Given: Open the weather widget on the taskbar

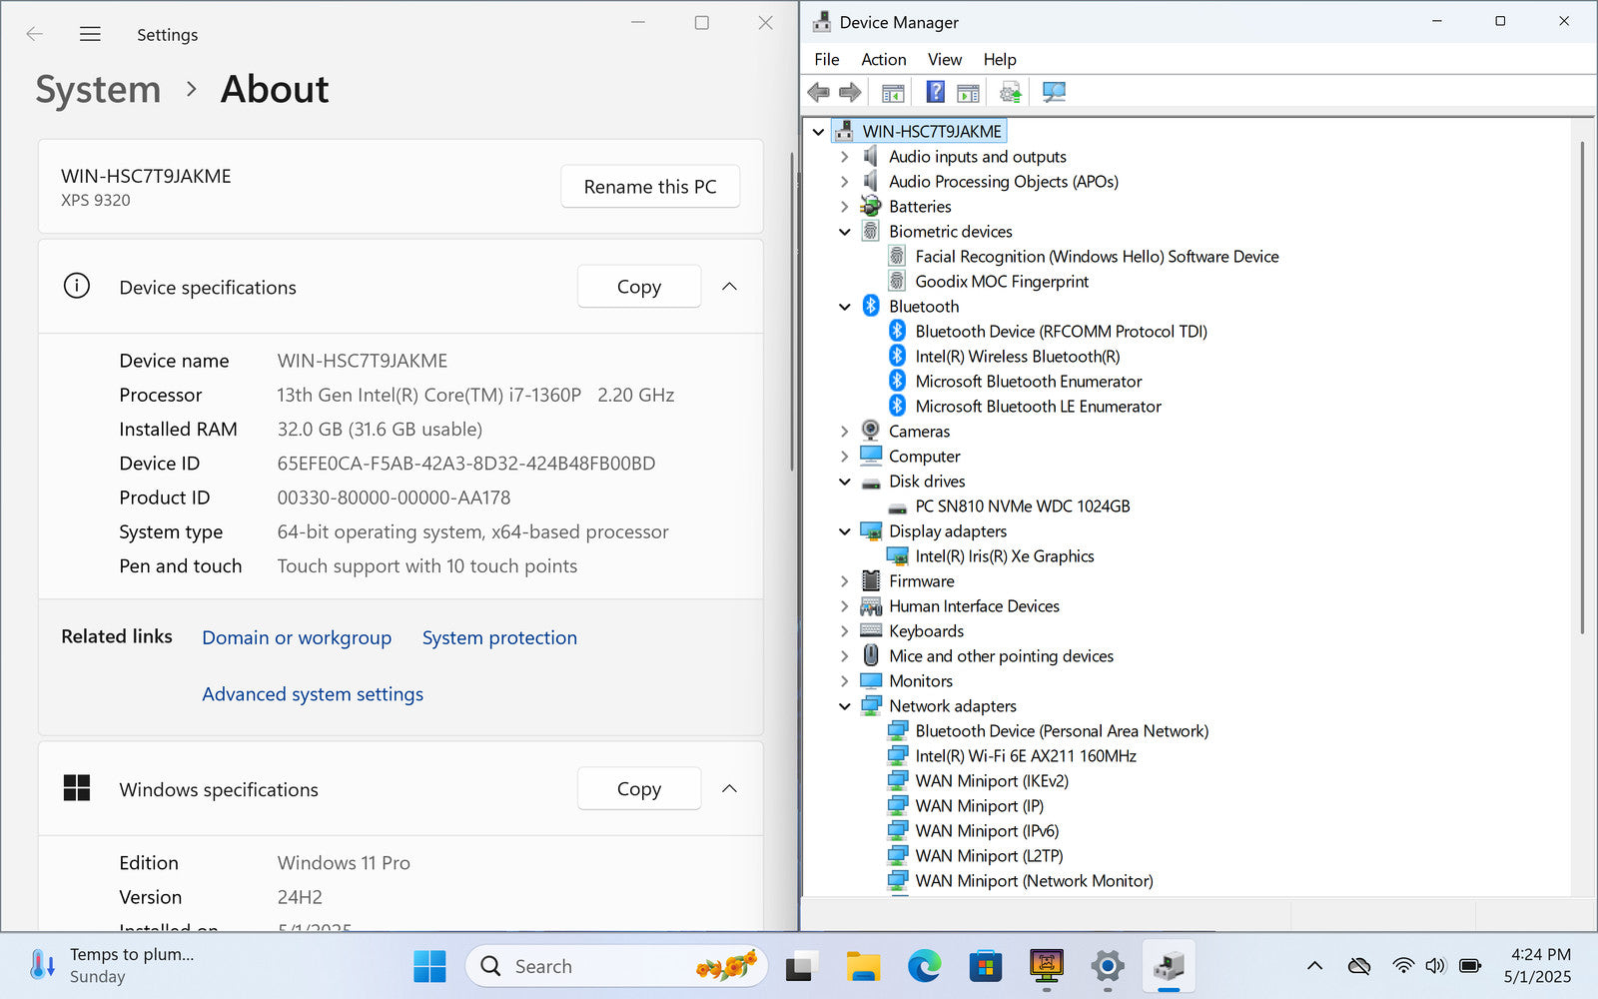Looking at the screenshot, I should (x=112, y=966).
